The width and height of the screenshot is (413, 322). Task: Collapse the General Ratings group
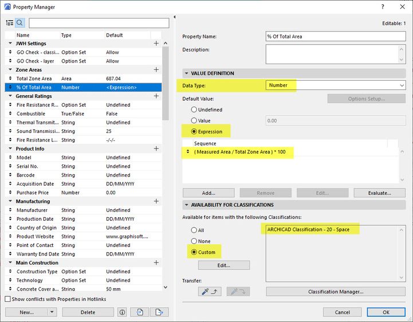[x=10, y=96]
